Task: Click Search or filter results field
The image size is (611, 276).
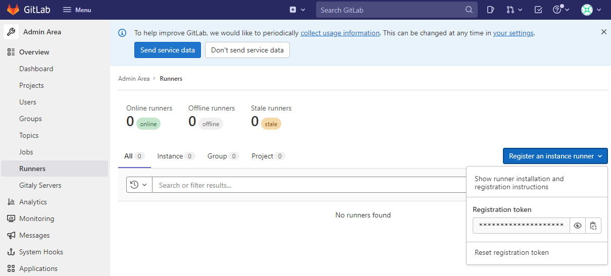Action: point(309,185)
